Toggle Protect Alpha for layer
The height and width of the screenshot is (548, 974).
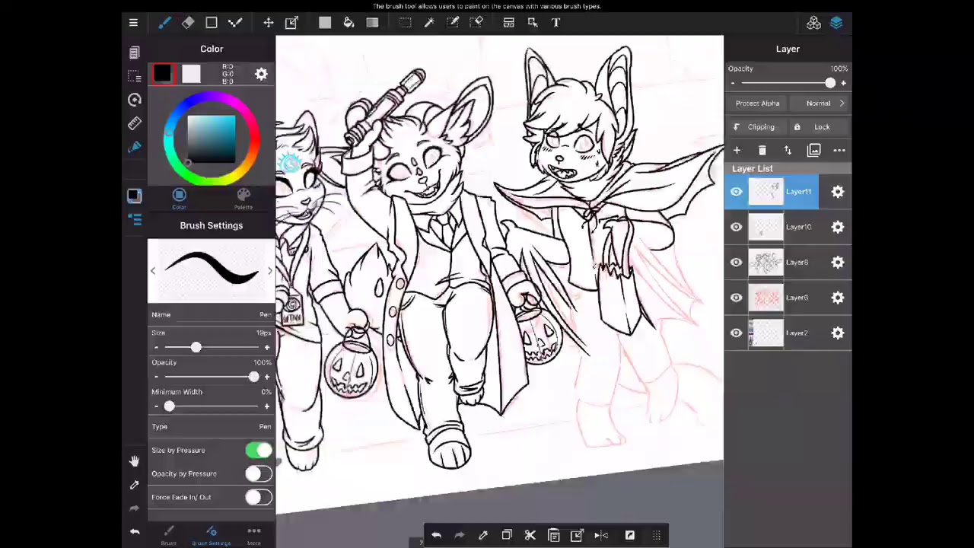757,104
